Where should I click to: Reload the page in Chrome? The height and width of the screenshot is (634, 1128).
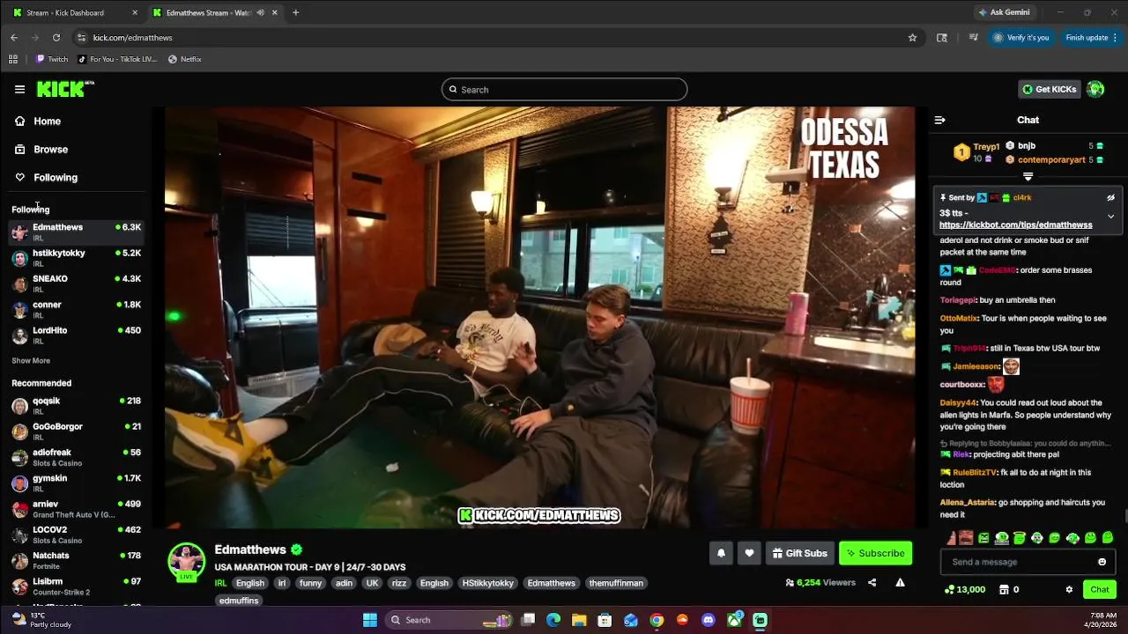(56, 38)
